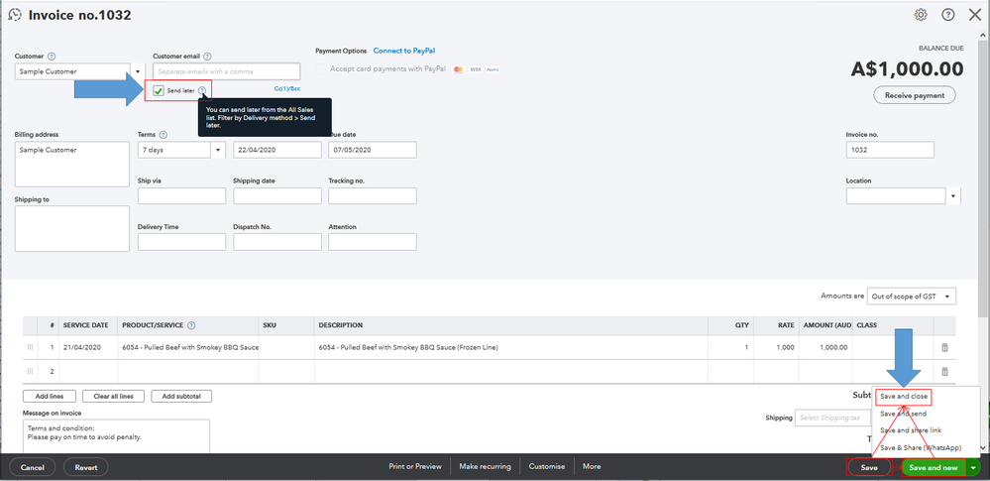Expand the Customer dropdown

point(139,71)
